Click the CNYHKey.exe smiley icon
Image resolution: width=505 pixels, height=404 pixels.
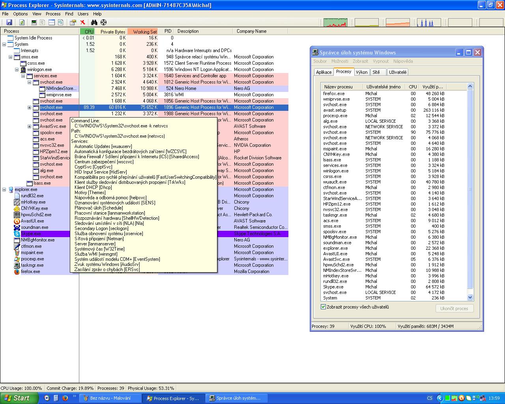pyautogui.click(x=17, y=208)
